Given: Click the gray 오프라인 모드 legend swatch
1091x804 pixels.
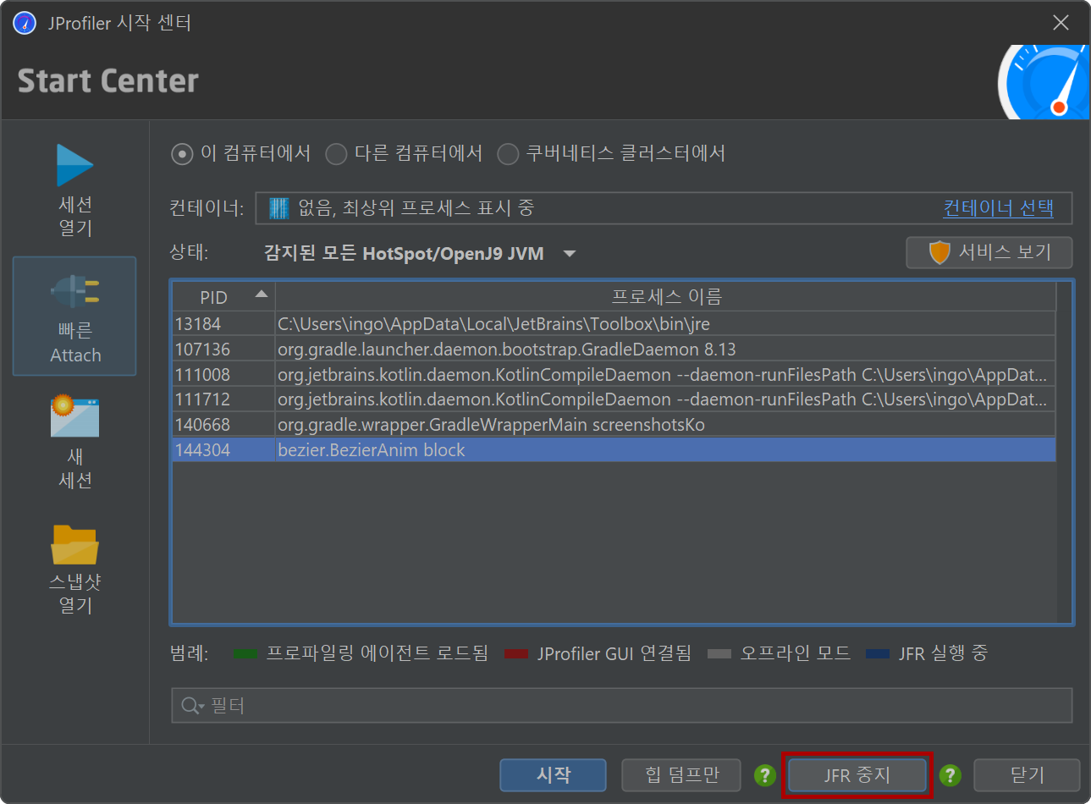Looking at the screenshot, I should tap(719, 654).
